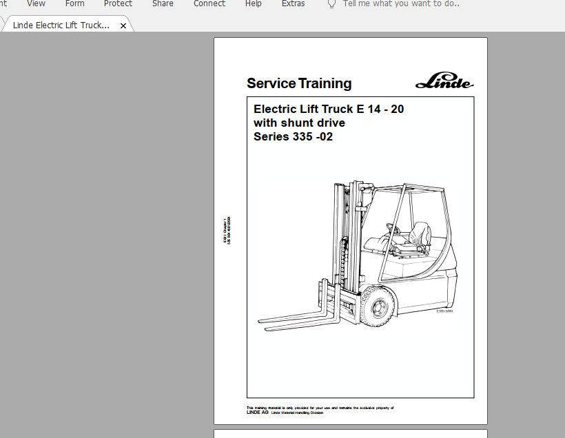Open the Share ribbon tab

coord(163,3)
